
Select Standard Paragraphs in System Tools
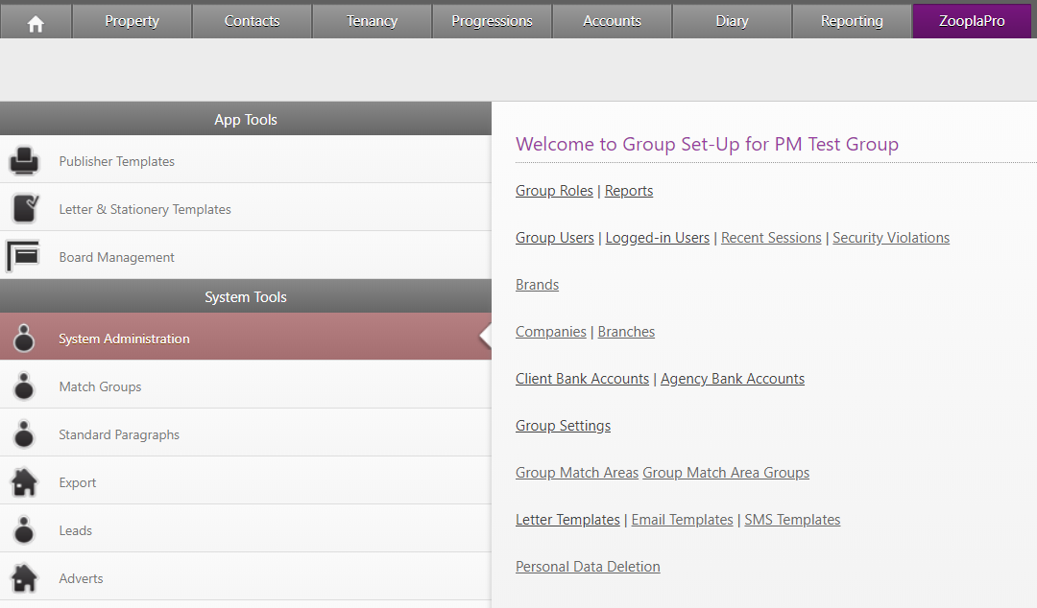click(x=119, y=434)
